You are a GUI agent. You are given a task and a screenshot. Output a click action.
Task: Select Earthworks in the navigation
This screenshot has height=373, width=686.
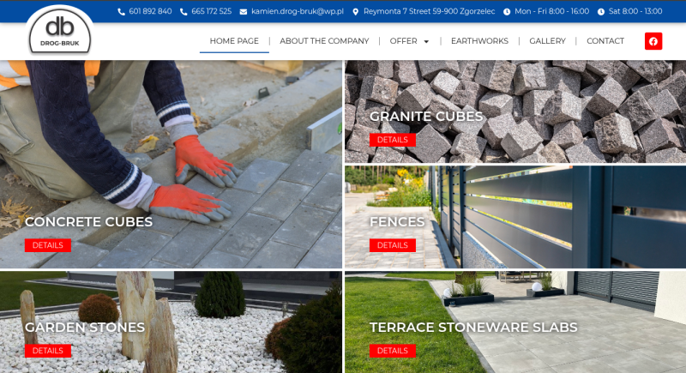pos(479,41)
